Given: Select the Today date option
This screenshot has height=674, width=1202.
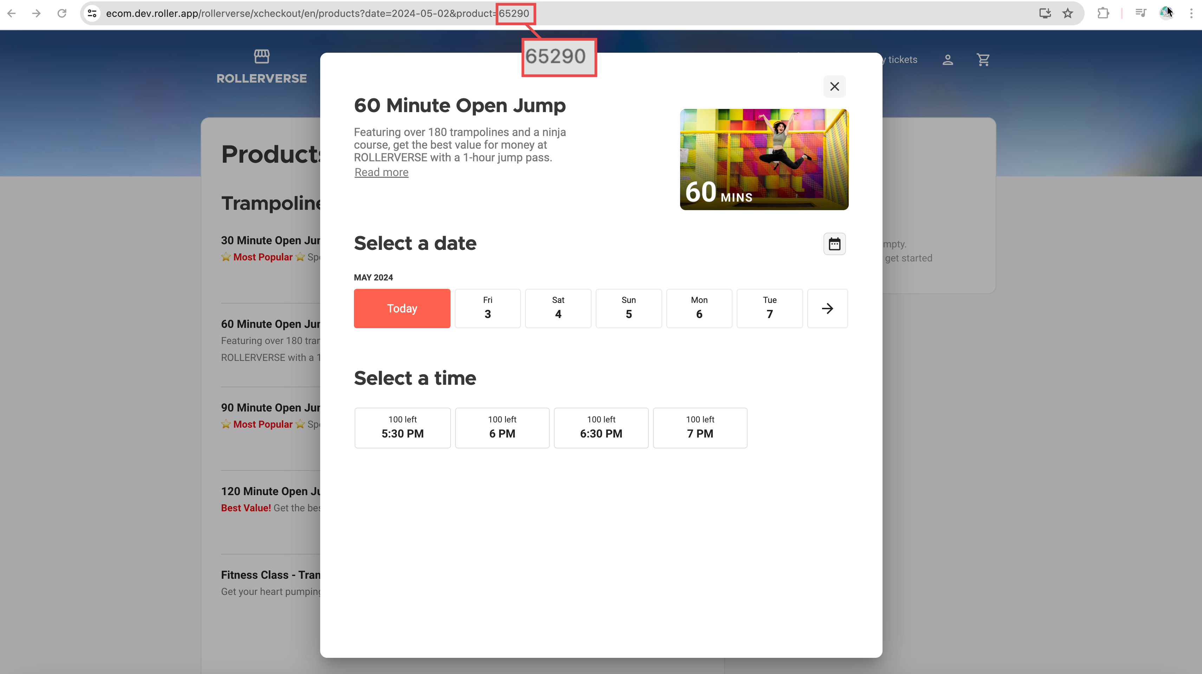Looking at the screenshot, I should 402,308.
